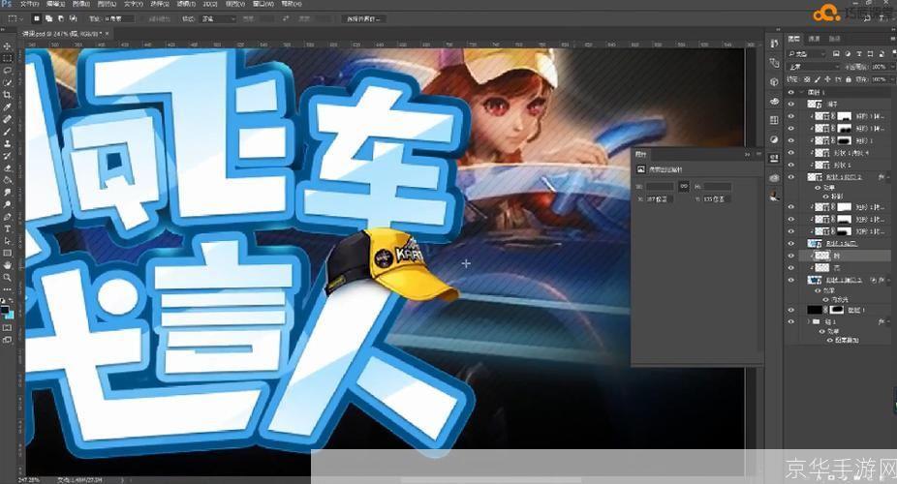Click the background color swatch
This screenshot has height=484, width=897.
(x=10, y=315)
